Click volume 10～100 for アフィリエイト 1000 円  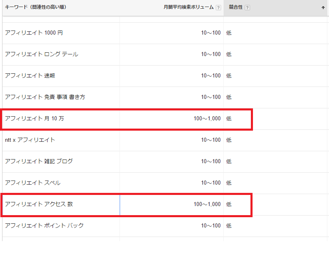pos(211,33)
